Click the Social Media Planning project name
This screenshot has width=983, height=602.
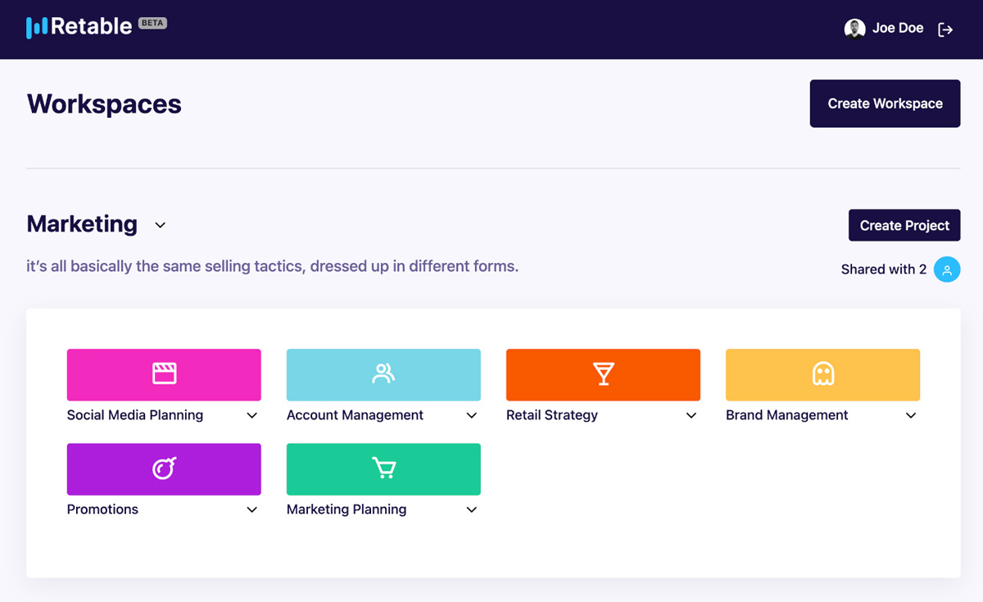tap(135, 415)
